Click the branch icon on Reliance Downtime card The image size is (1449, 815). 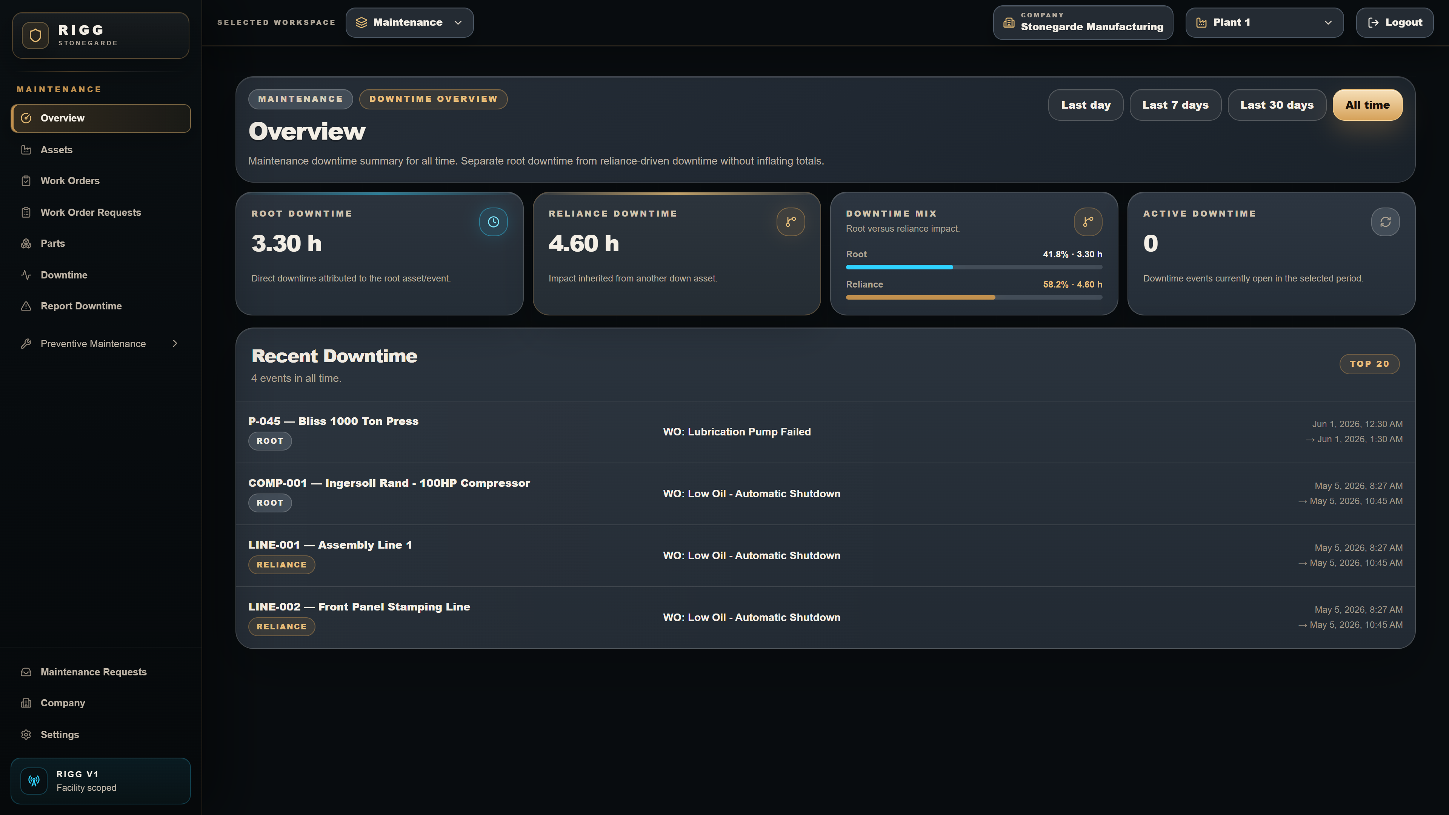point(791,221)
